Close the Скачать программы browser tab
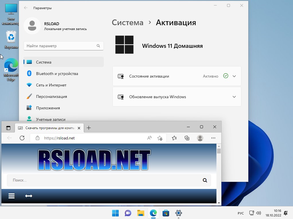 click(x=79, y=128)
